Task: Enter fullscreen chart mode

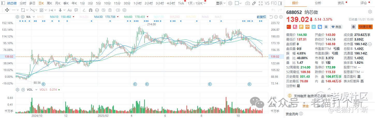Action: click(x=261, y=3)
